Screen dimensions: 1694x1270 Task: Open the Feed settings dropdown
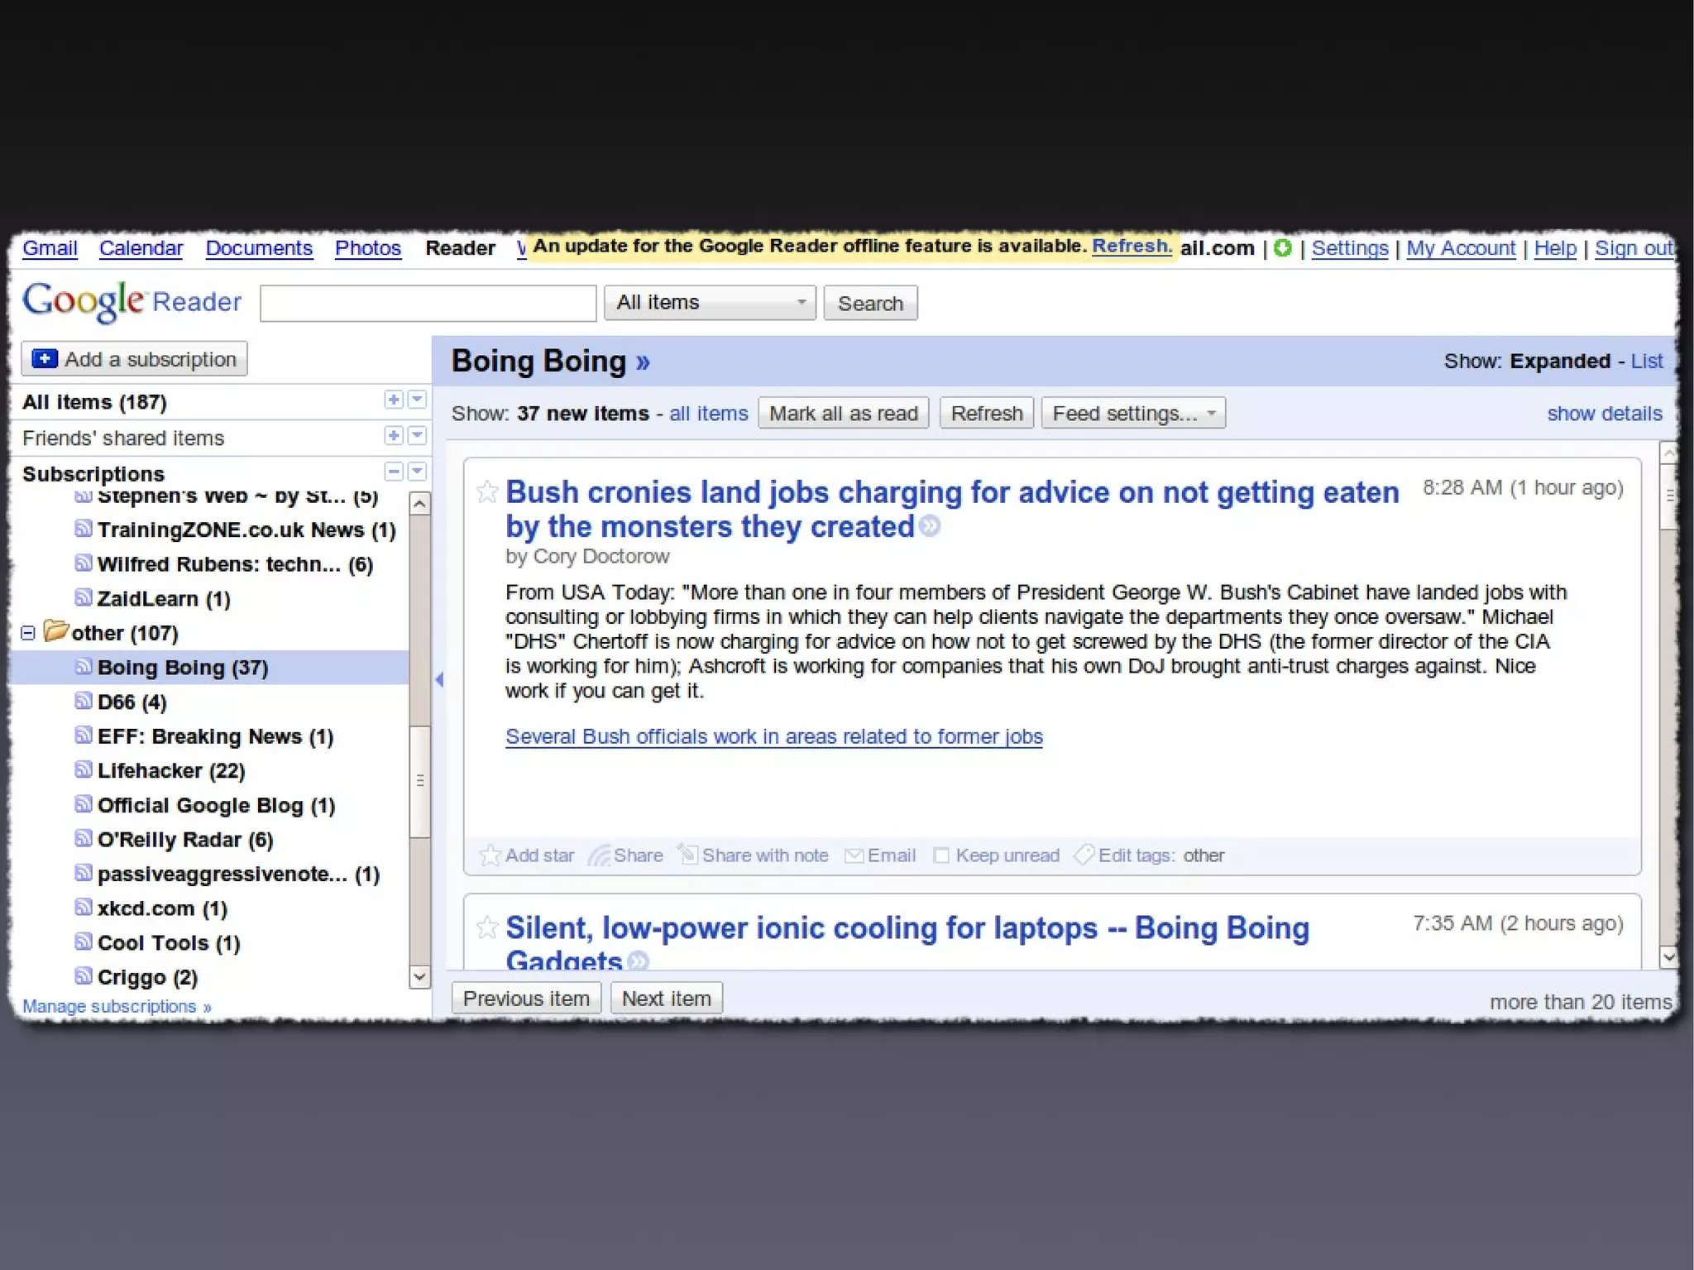click(x=1133, y=413)
